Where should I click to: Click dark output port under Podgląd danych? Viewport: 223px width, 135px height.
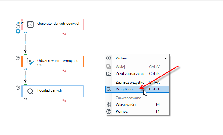[x=25, y=99]
